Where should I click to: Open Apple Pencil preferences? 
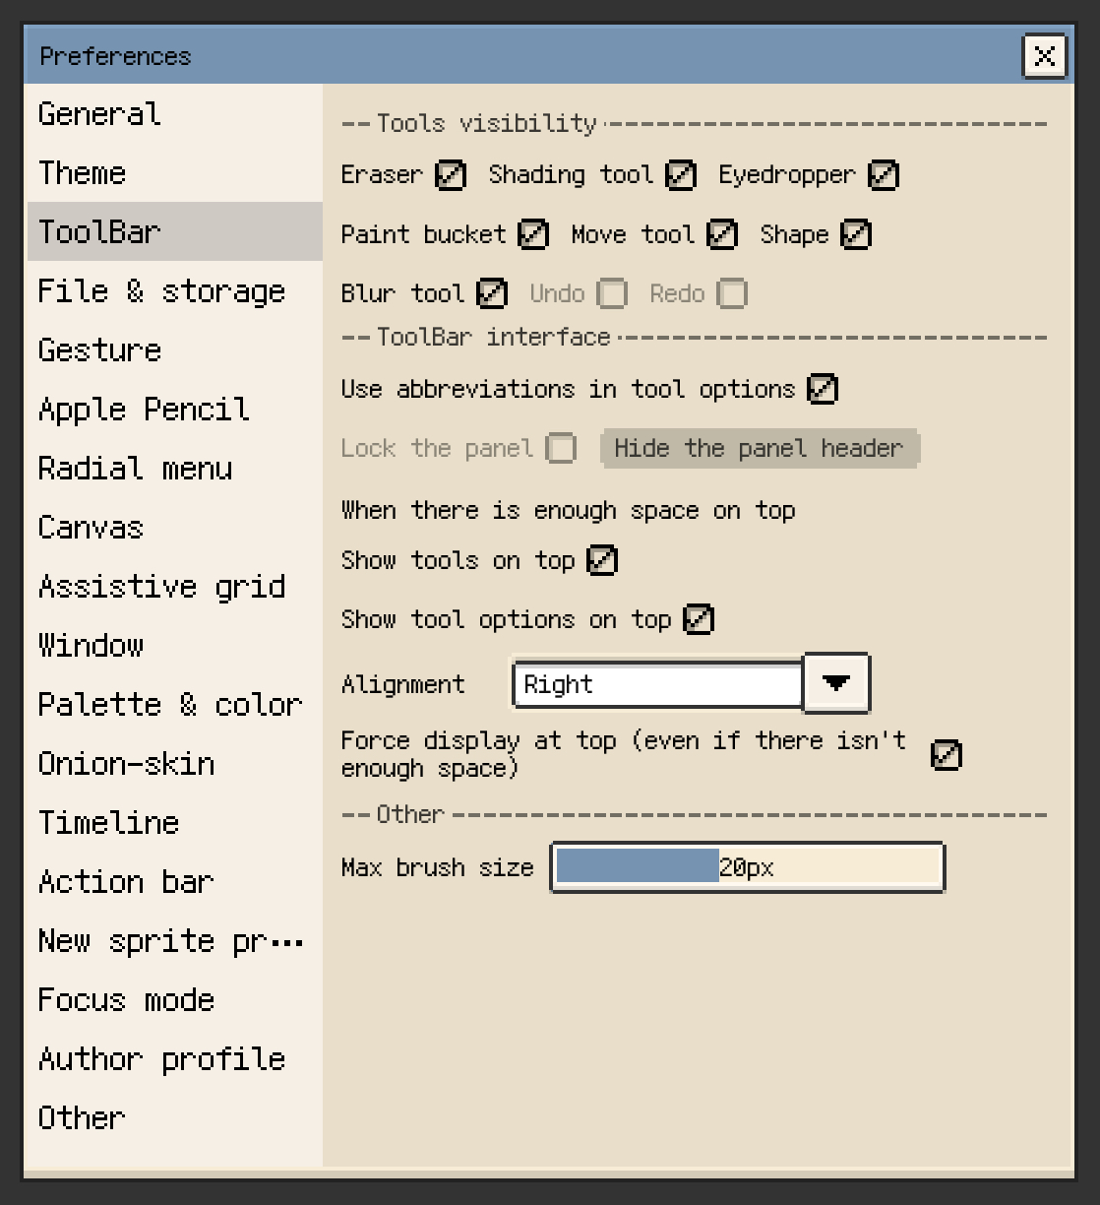144,410
